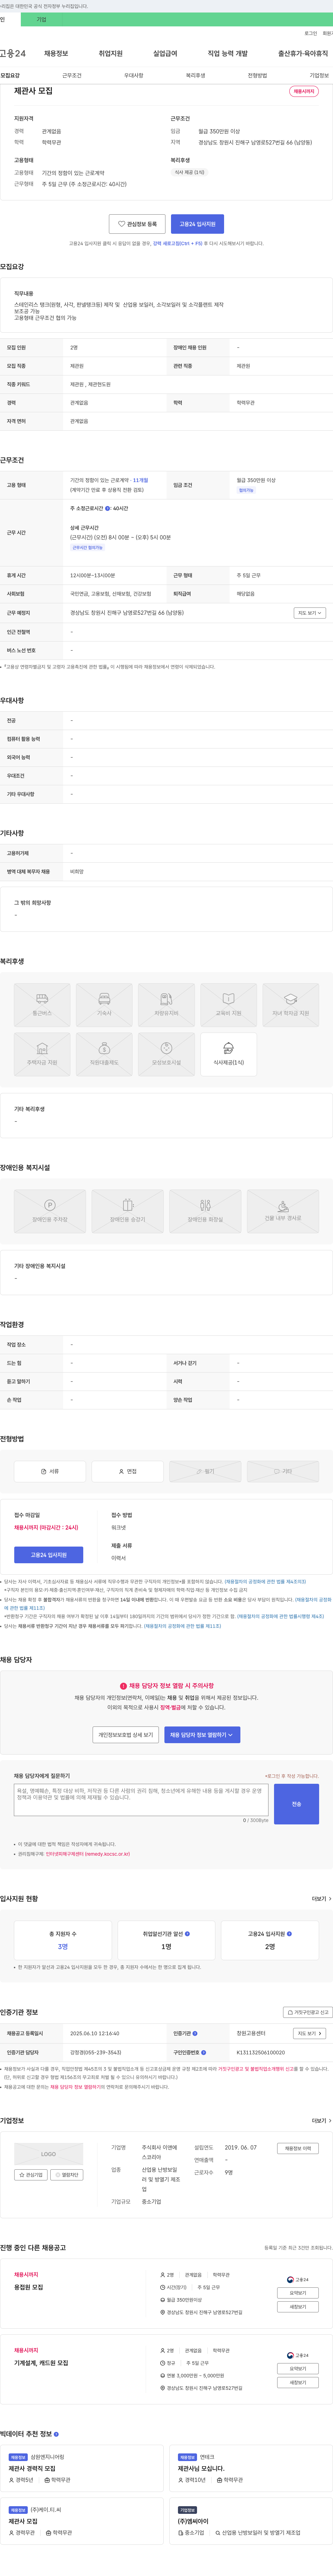Screen dimensions: 333x2576
Task: Click the top 고용24 입사지원 button
Action: pyautogui.click(x=197, y=224)
